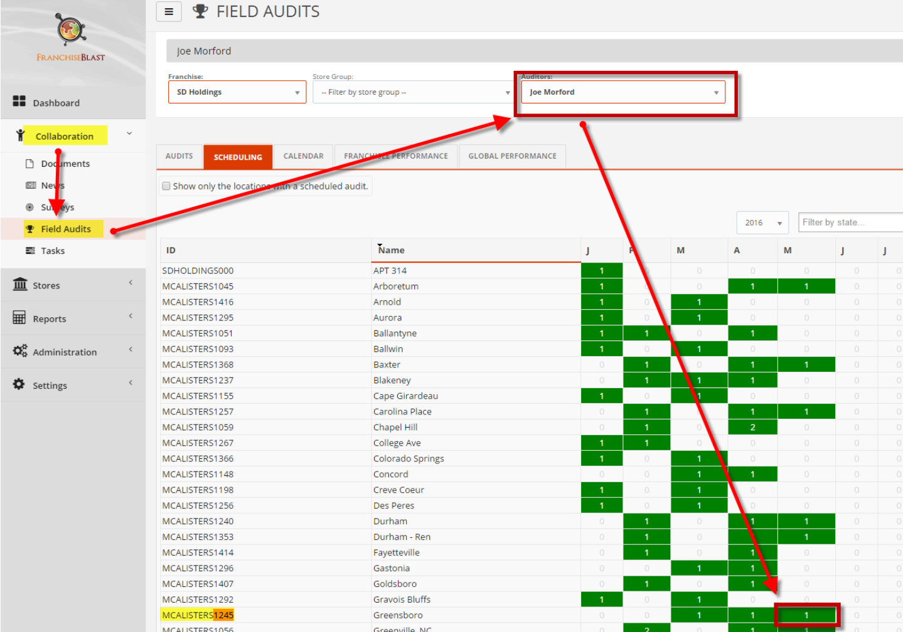
Task: Open the Global Performance tab
Action: coord(513,156)
